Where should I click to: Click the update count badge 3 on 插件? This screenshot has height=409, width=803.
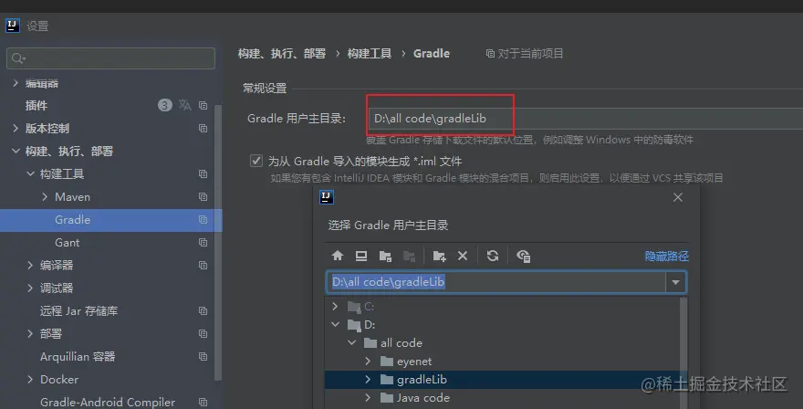click(x=164, y=105)
